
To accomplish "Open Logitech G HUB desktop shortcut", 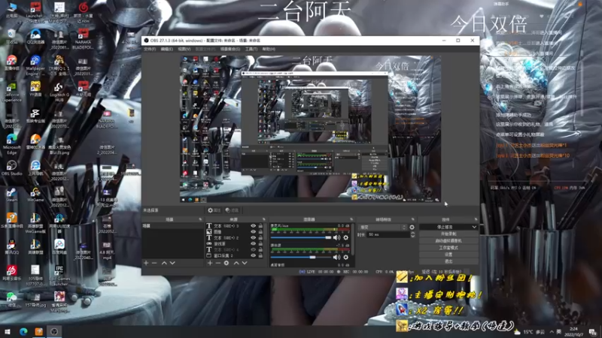I will (x=59, y=92).
